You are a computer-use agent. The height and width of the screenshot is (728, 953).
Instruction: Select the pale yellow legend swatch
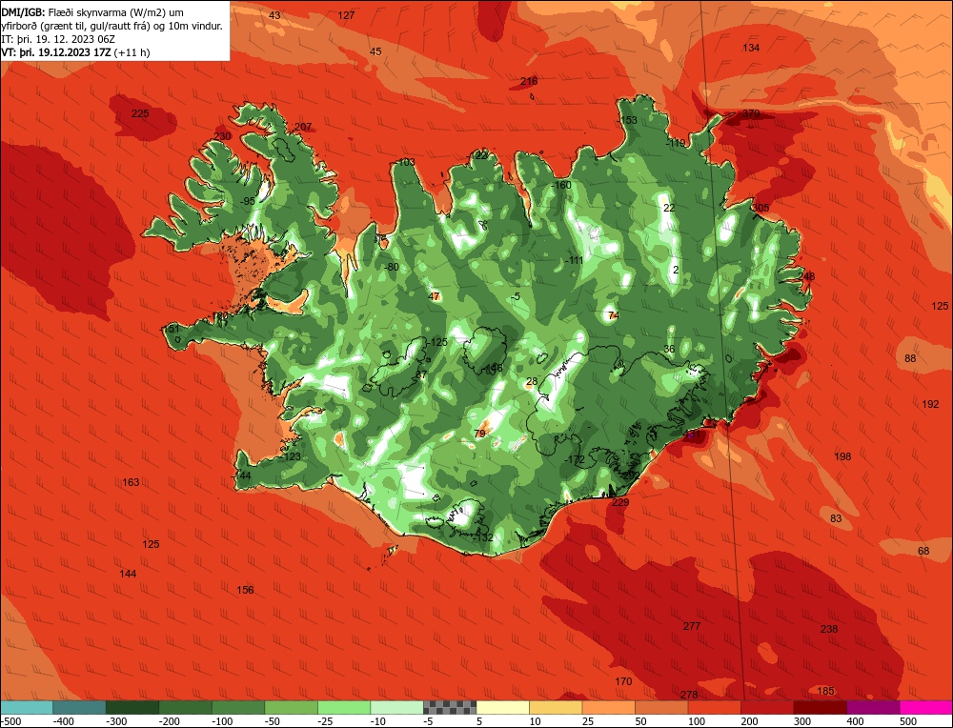click(502, 707)
